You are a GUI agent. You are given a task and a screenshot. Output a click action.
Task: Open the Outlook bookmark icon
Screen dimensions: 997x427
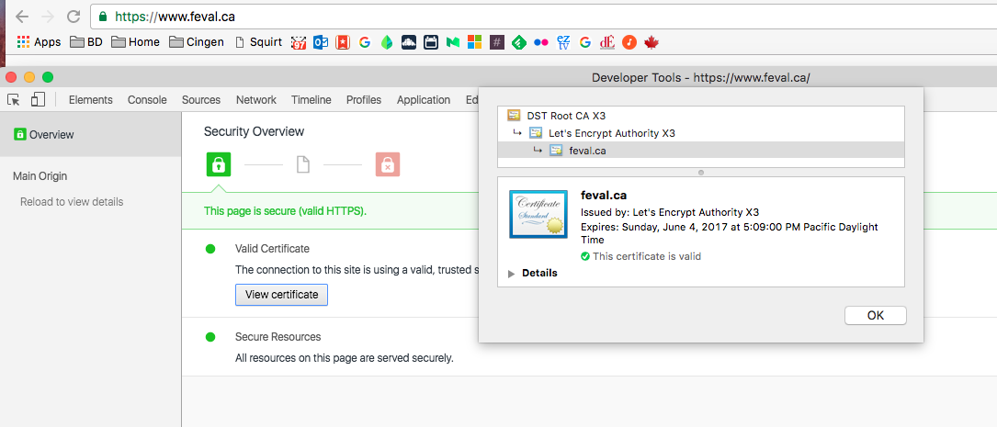(x=321, y=42)
